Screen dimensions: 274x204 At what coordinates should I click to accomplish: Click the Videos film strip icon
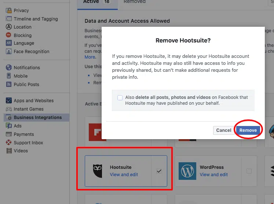(9, 151)
